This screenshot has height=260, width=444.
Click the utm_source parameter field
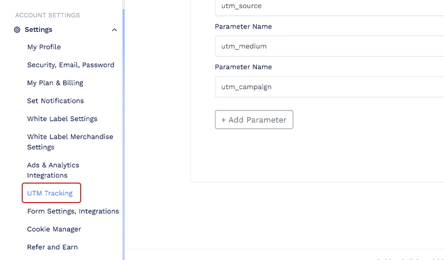(x=329, y=7)
